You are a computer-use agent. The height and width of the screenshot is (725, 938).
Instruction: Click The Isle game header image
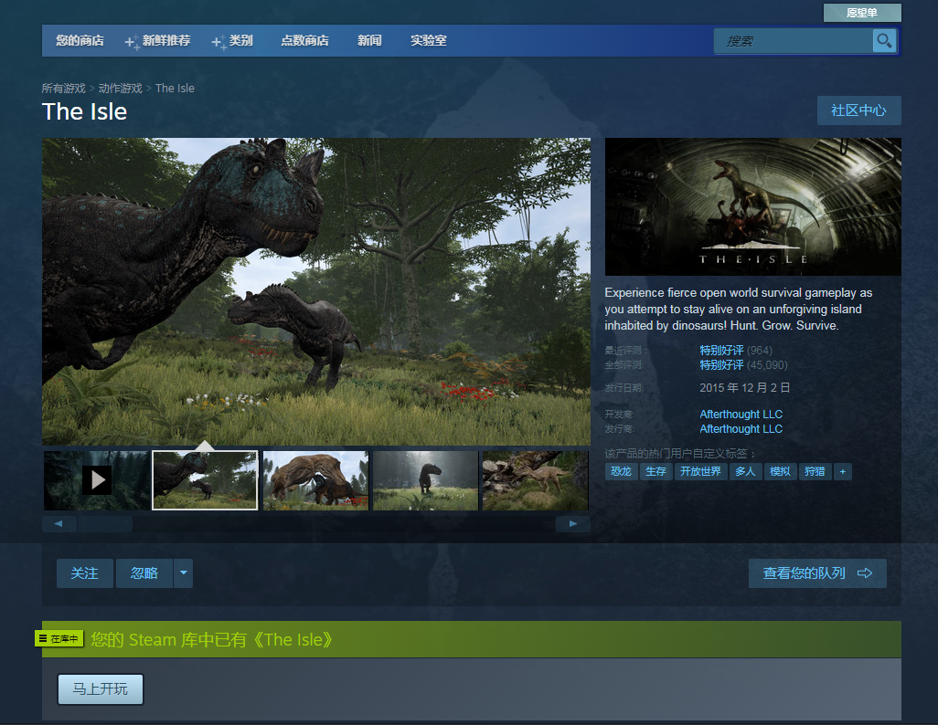point(752,206)
